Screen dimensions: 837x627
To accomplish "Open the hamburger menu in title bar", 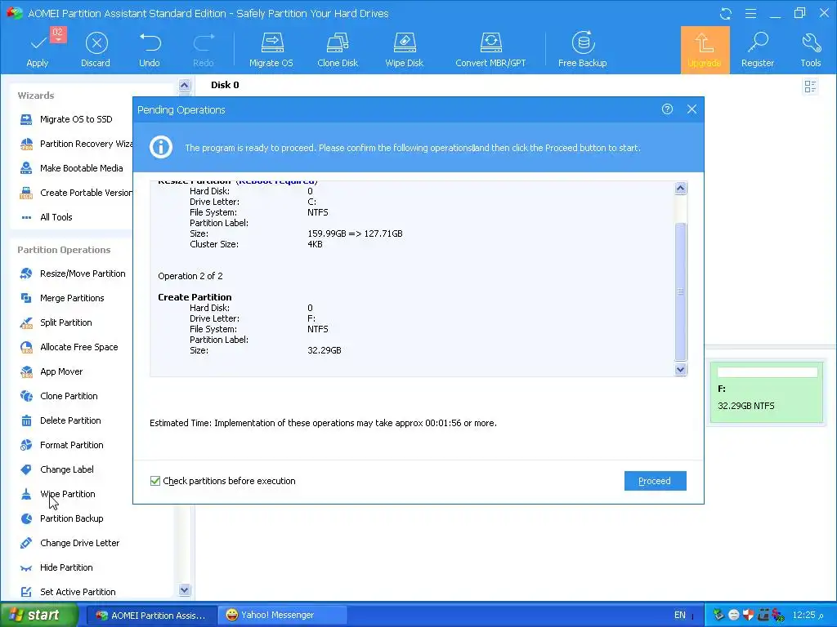I will (750, 13).
